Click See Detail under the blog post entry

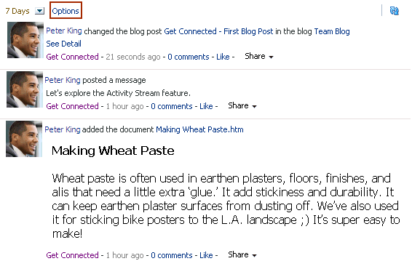pos(63,44)
